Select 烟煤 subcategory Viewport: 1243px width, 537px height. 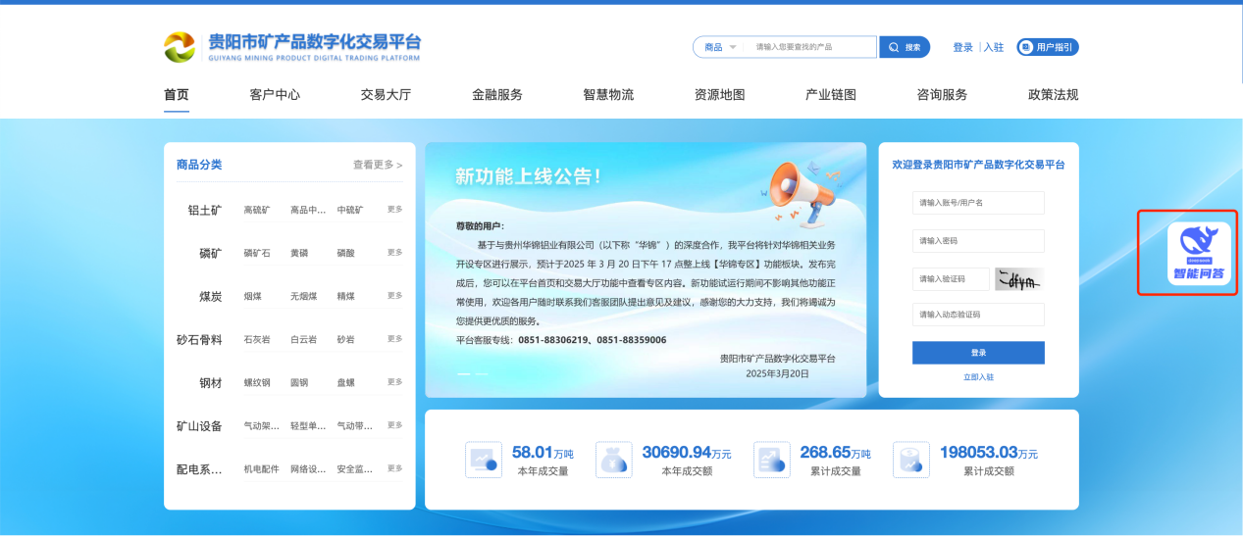coord(253,296)
